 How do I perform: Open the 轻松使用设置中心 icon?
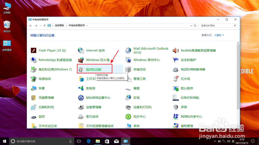tap(81, 98)
